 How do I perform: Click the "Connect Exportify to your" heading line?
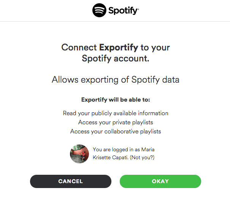coord(116,48)
